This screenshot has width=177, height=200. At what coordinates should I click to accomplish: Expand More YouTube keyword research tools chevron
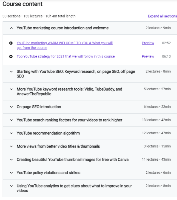tap(11, 89)
